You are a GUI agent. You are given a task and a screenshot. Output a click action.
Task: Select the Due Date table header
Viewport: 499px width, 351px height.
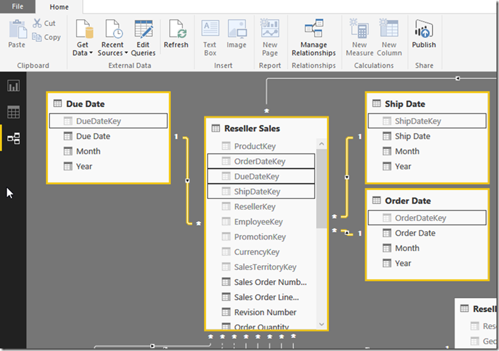click(108, 104)
